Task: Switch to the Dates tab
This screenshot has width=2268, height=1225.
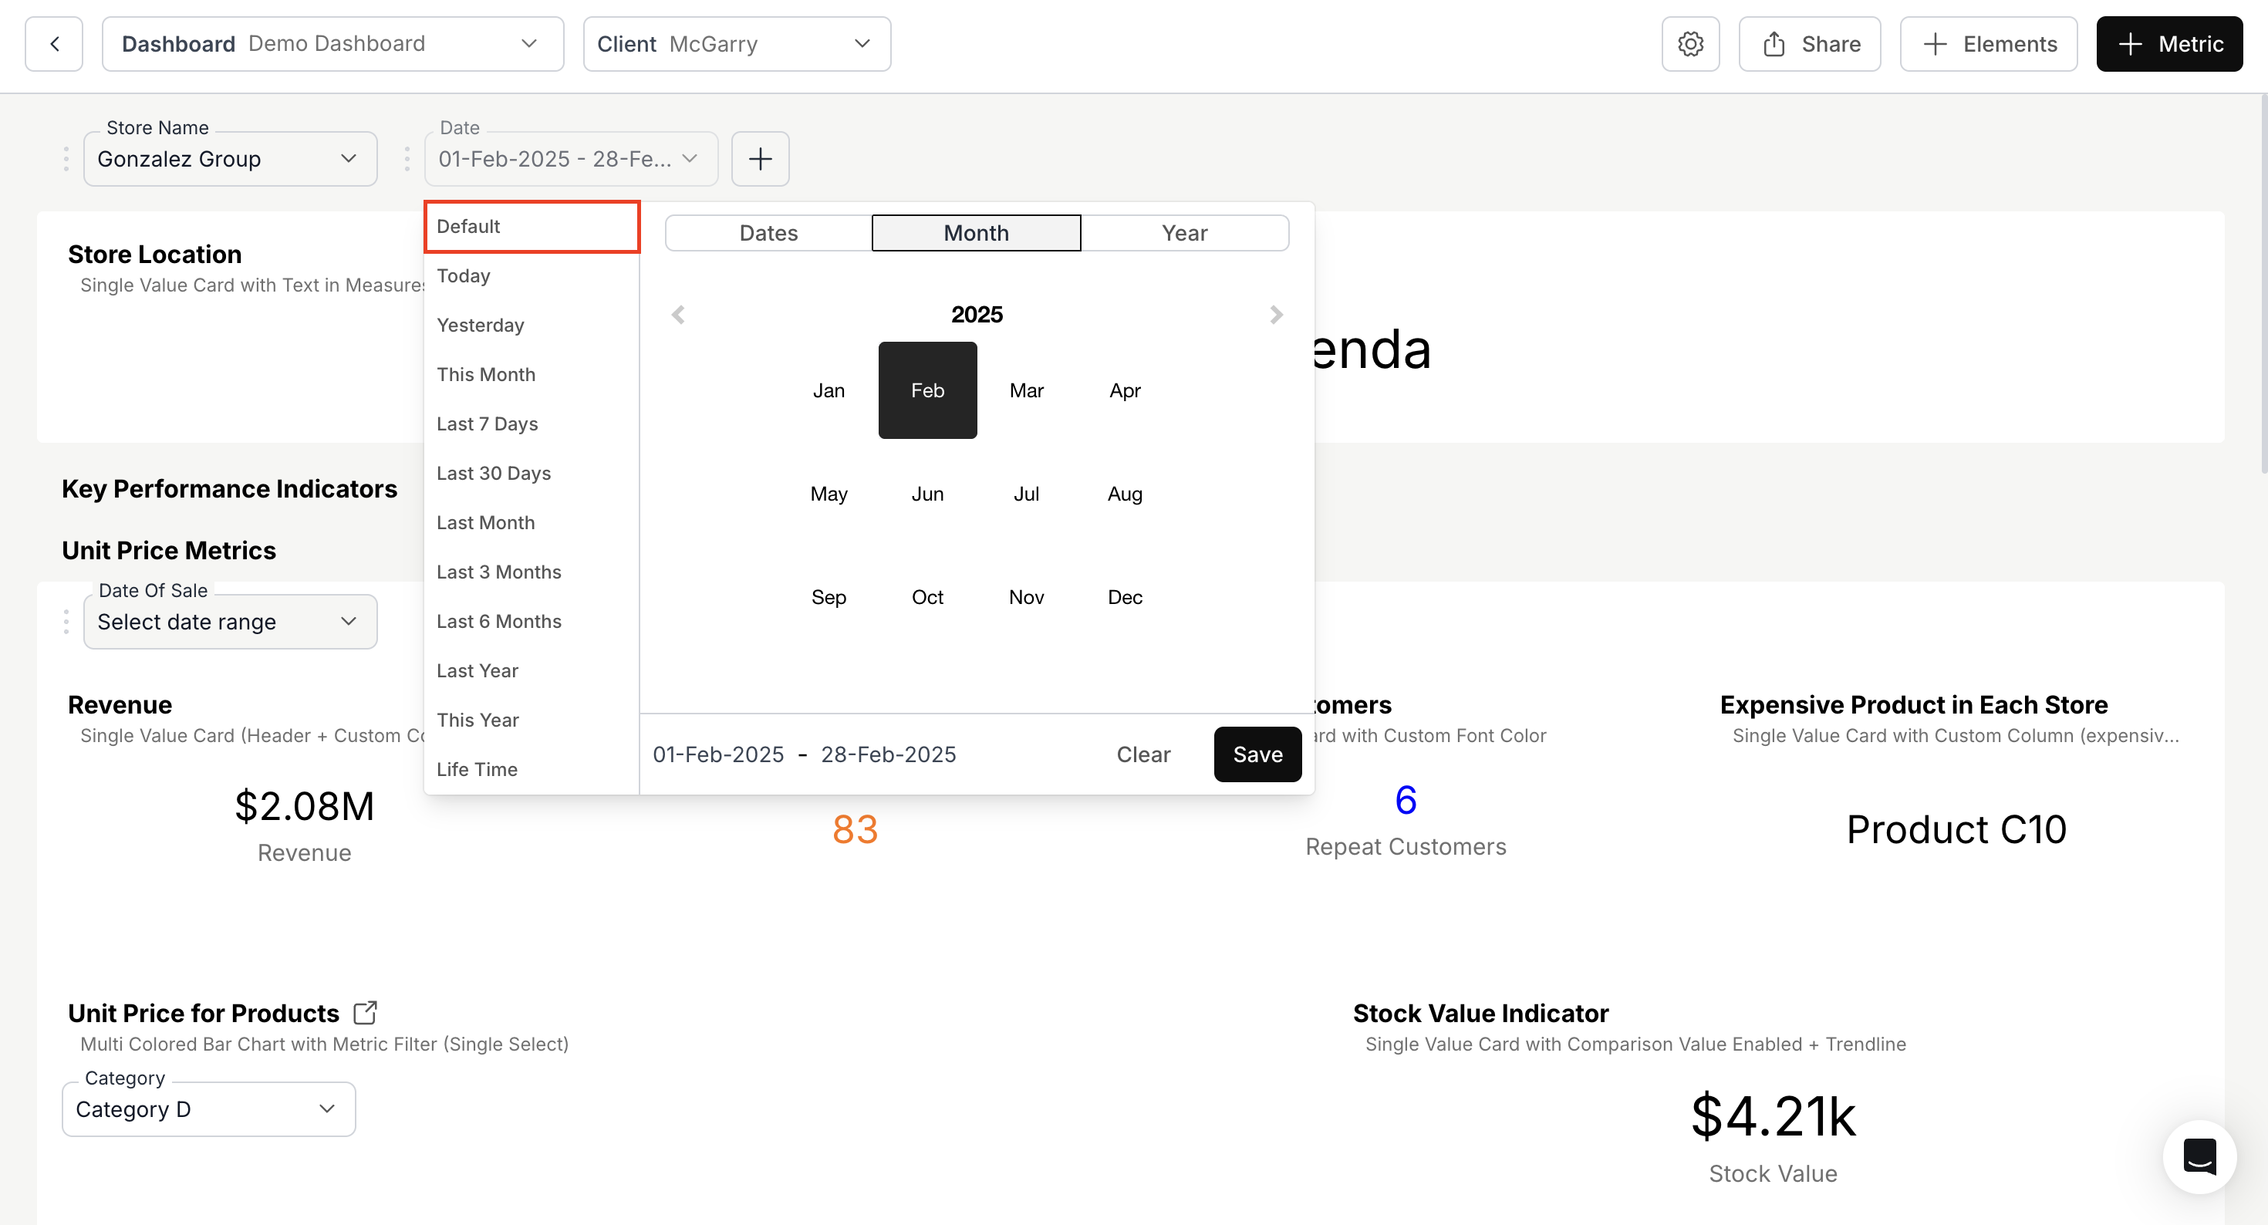Action: 767,231
